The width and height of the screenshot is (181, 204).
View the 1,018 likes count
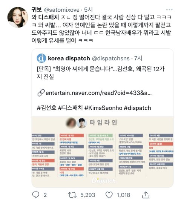pyautogui.click(x=123, y=195)
